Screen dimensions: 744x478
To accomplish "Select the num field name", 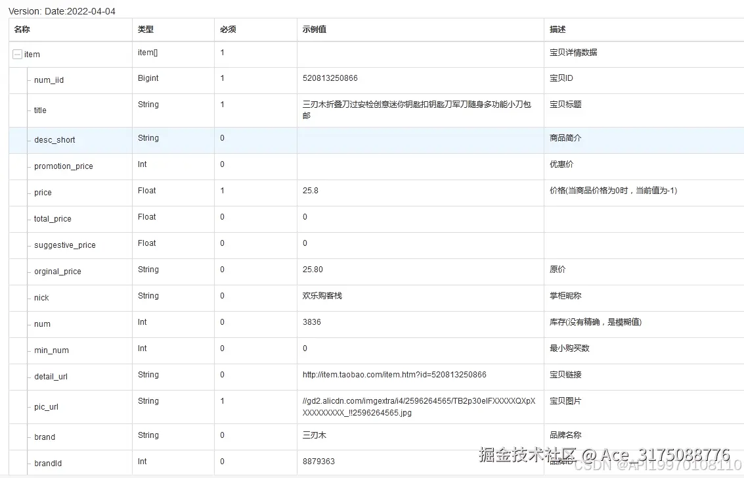I will [x=42, y=324].
